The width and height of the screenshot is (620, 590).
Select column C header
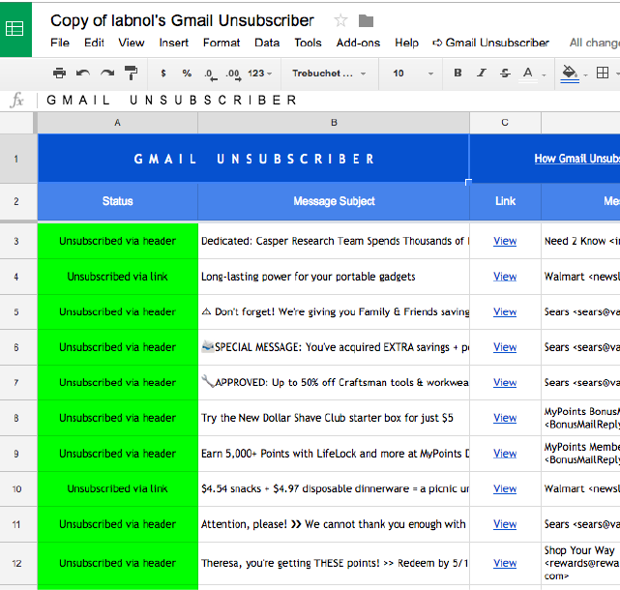point(505,123)
